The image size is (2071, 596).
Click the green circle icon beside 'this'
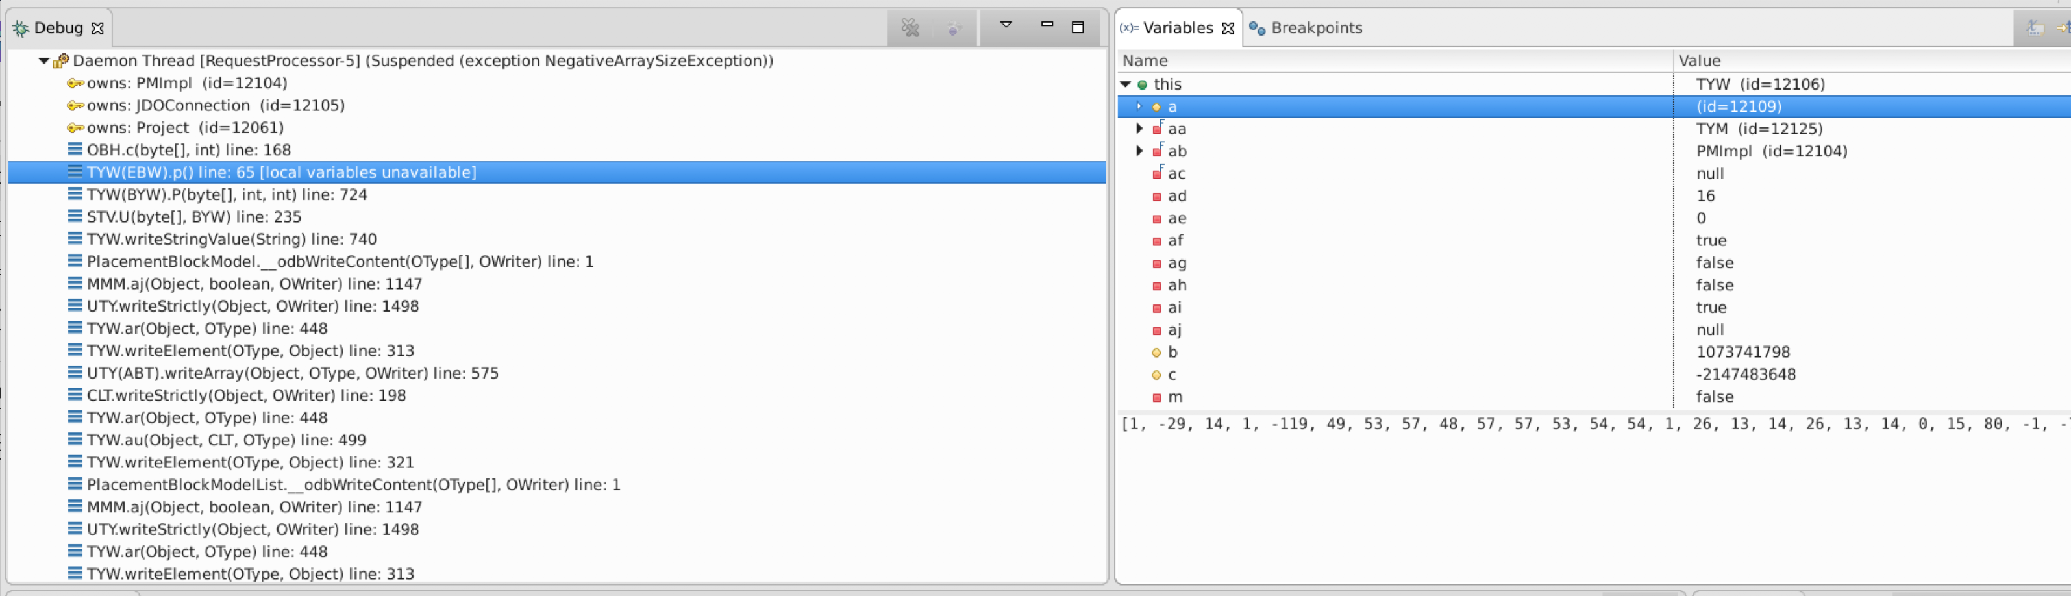click(x=1143, y=84)
